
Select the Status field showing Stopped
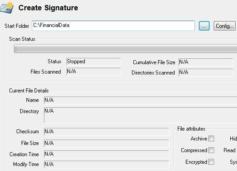click(x=93, y=61)
